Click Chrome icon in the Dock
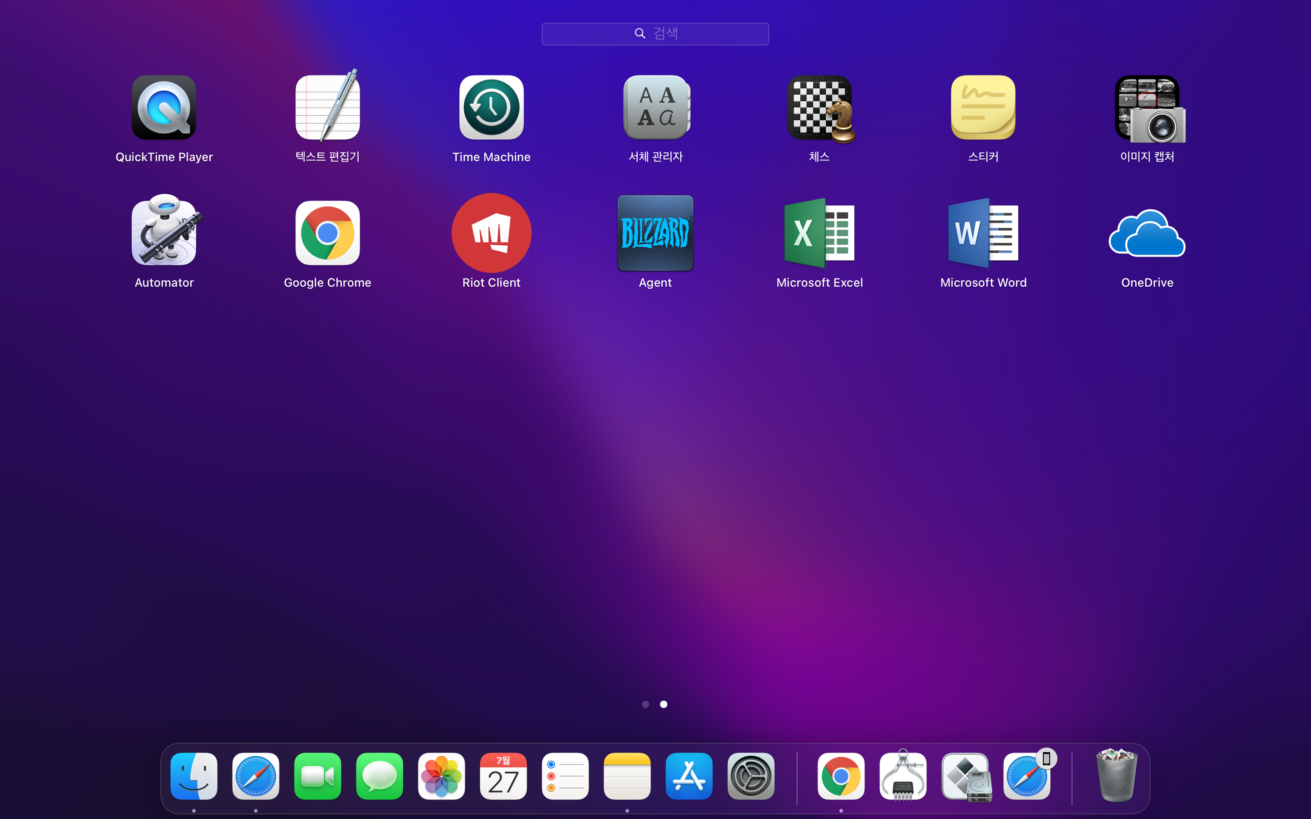 (x=841, y=776)
